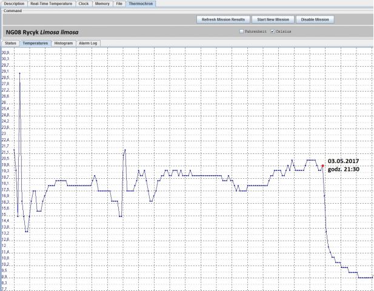Viewport: 374px width, 291px height.
Task: Select the Temperatures sub-tab
Action: 35,44
